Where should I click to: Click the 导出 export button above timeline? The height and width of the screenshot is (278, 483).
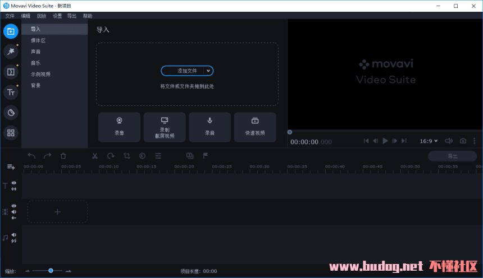coord(453,156)
